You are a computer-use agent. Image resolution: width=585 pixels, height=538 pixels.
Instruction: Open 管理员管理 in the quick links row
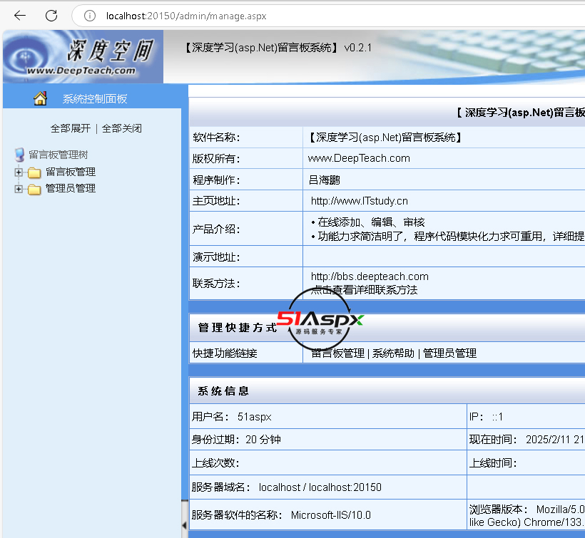pyautogui.click(x=449, y=353)
